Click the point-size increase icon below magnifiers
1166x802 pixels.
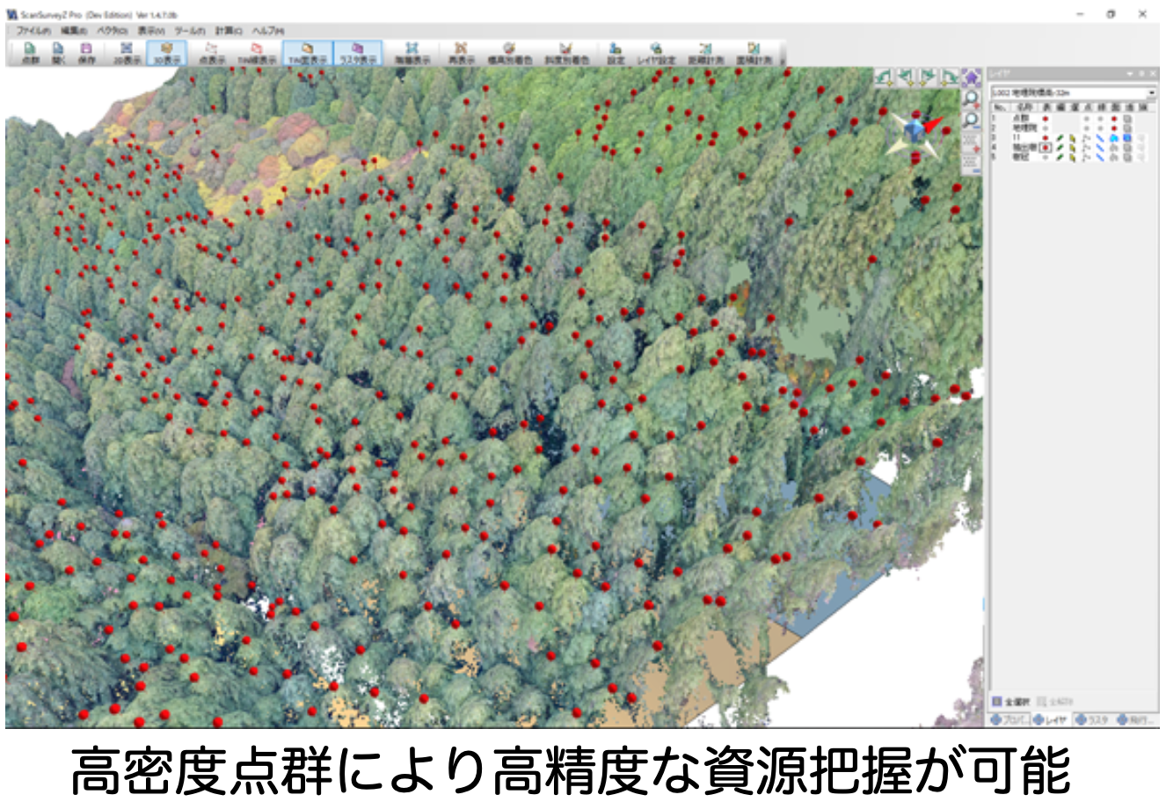tap(972, 143)
